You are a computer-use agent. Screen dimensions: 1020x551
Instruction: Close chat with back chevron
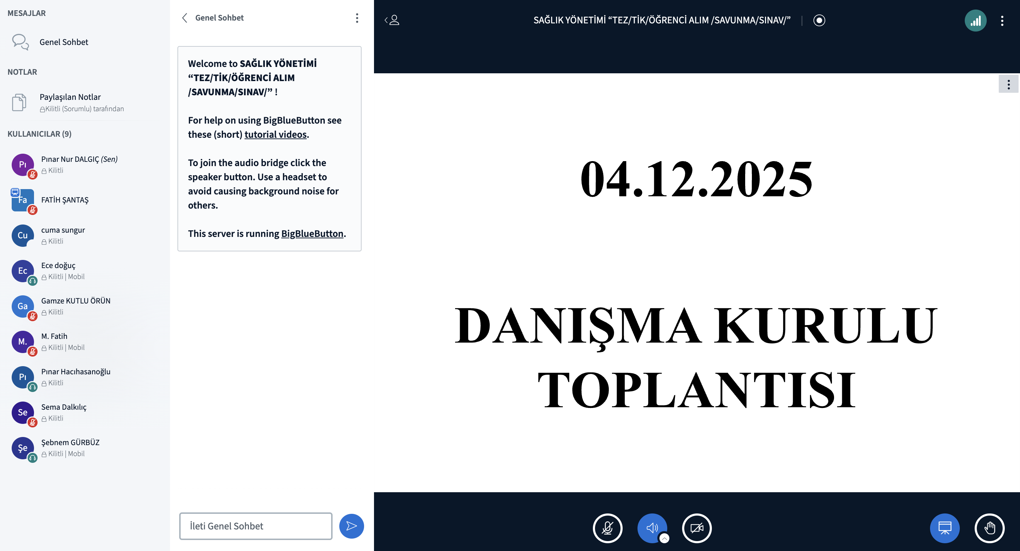click(185, 18)
